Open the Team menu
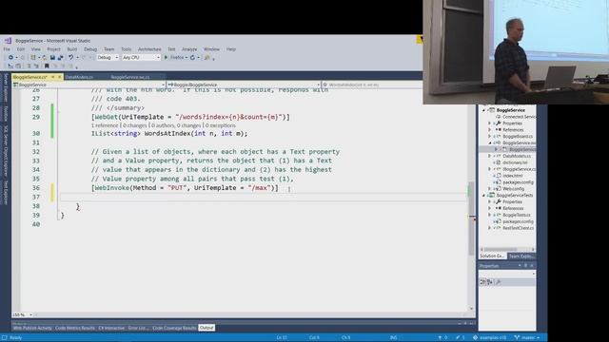This screenshot has width=609, height=342. [109, 49]
